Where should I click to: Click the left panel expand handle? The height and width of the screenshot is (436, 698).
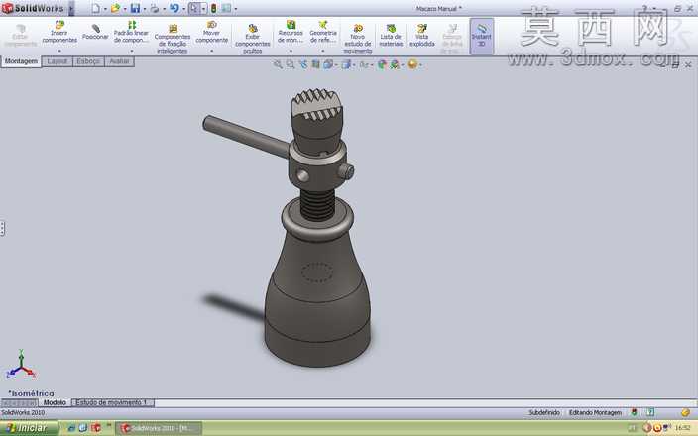coord(2,229)
